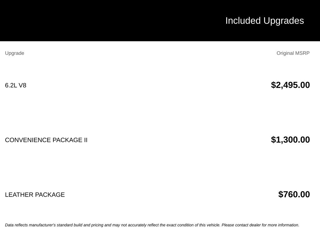
Task: Select the LEATHER PACKAGE upgrade label
Action: point(35,195)
